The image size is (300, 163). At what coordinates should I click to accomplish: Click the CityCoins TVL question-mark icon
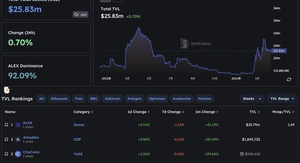pos(242,154)
